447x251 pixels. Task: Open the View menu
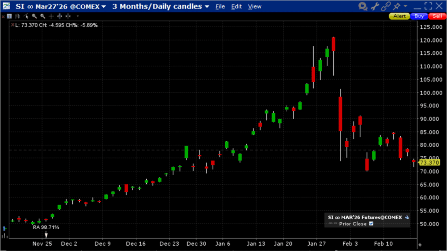coord(254,6)
